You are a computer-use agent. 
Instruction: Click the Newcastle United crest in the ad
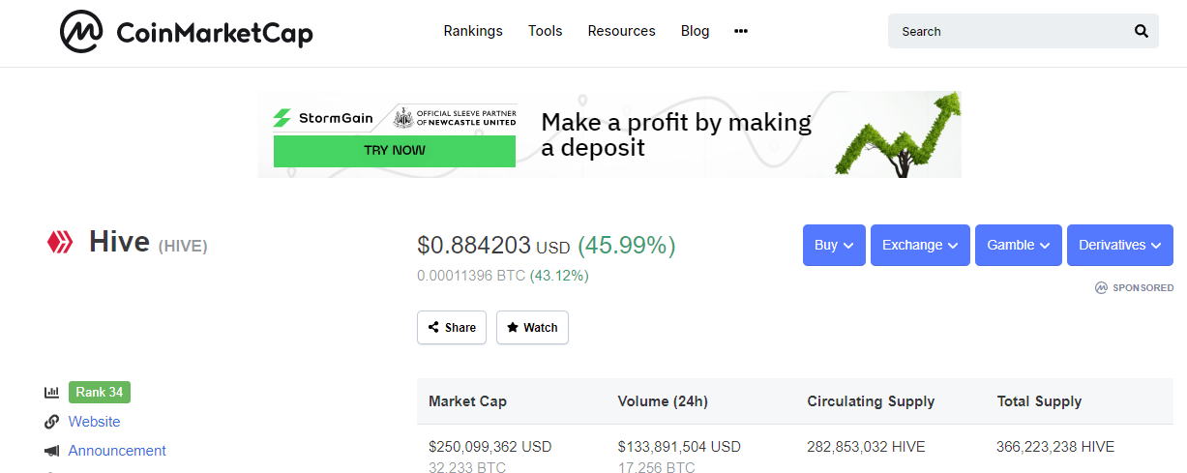[402, 118]
